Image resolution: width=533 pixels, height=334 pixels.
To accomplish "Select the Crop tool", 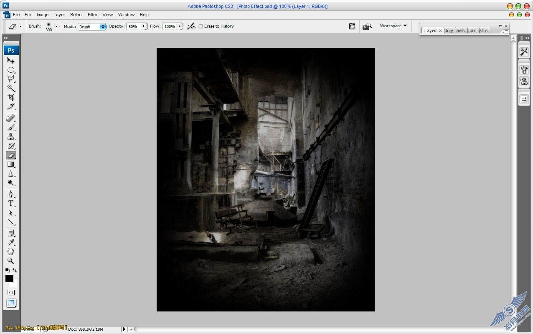I will (11, 97).
